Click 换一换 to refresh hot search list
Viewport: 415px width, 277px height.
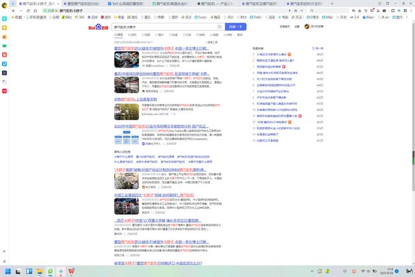(318, 48)
